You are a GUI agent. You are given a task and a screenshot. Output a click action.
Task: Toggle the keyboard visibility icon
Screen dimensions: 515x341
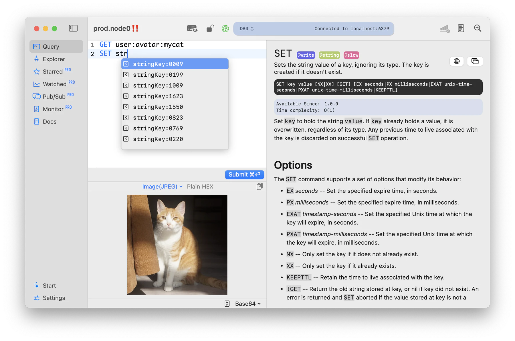pos(192,28)
